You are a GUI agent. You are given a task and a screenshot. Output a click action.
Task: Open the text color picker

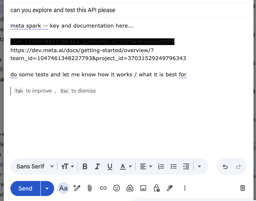click(126, 166)
